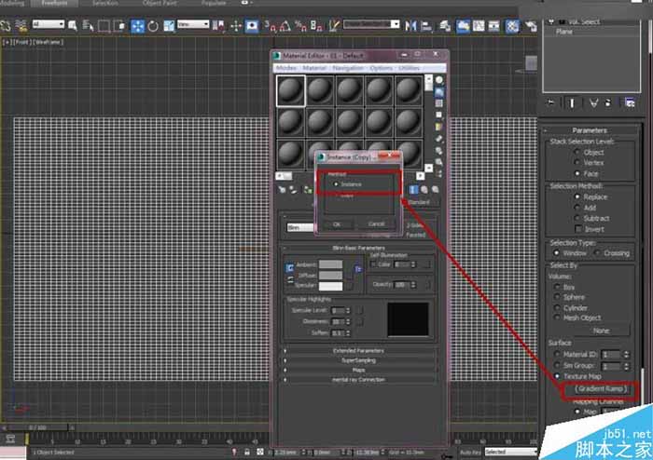Viewport: 653px width, 460px height.
Task: Open the selection filter dropdown
Action: tap(49, 24)
